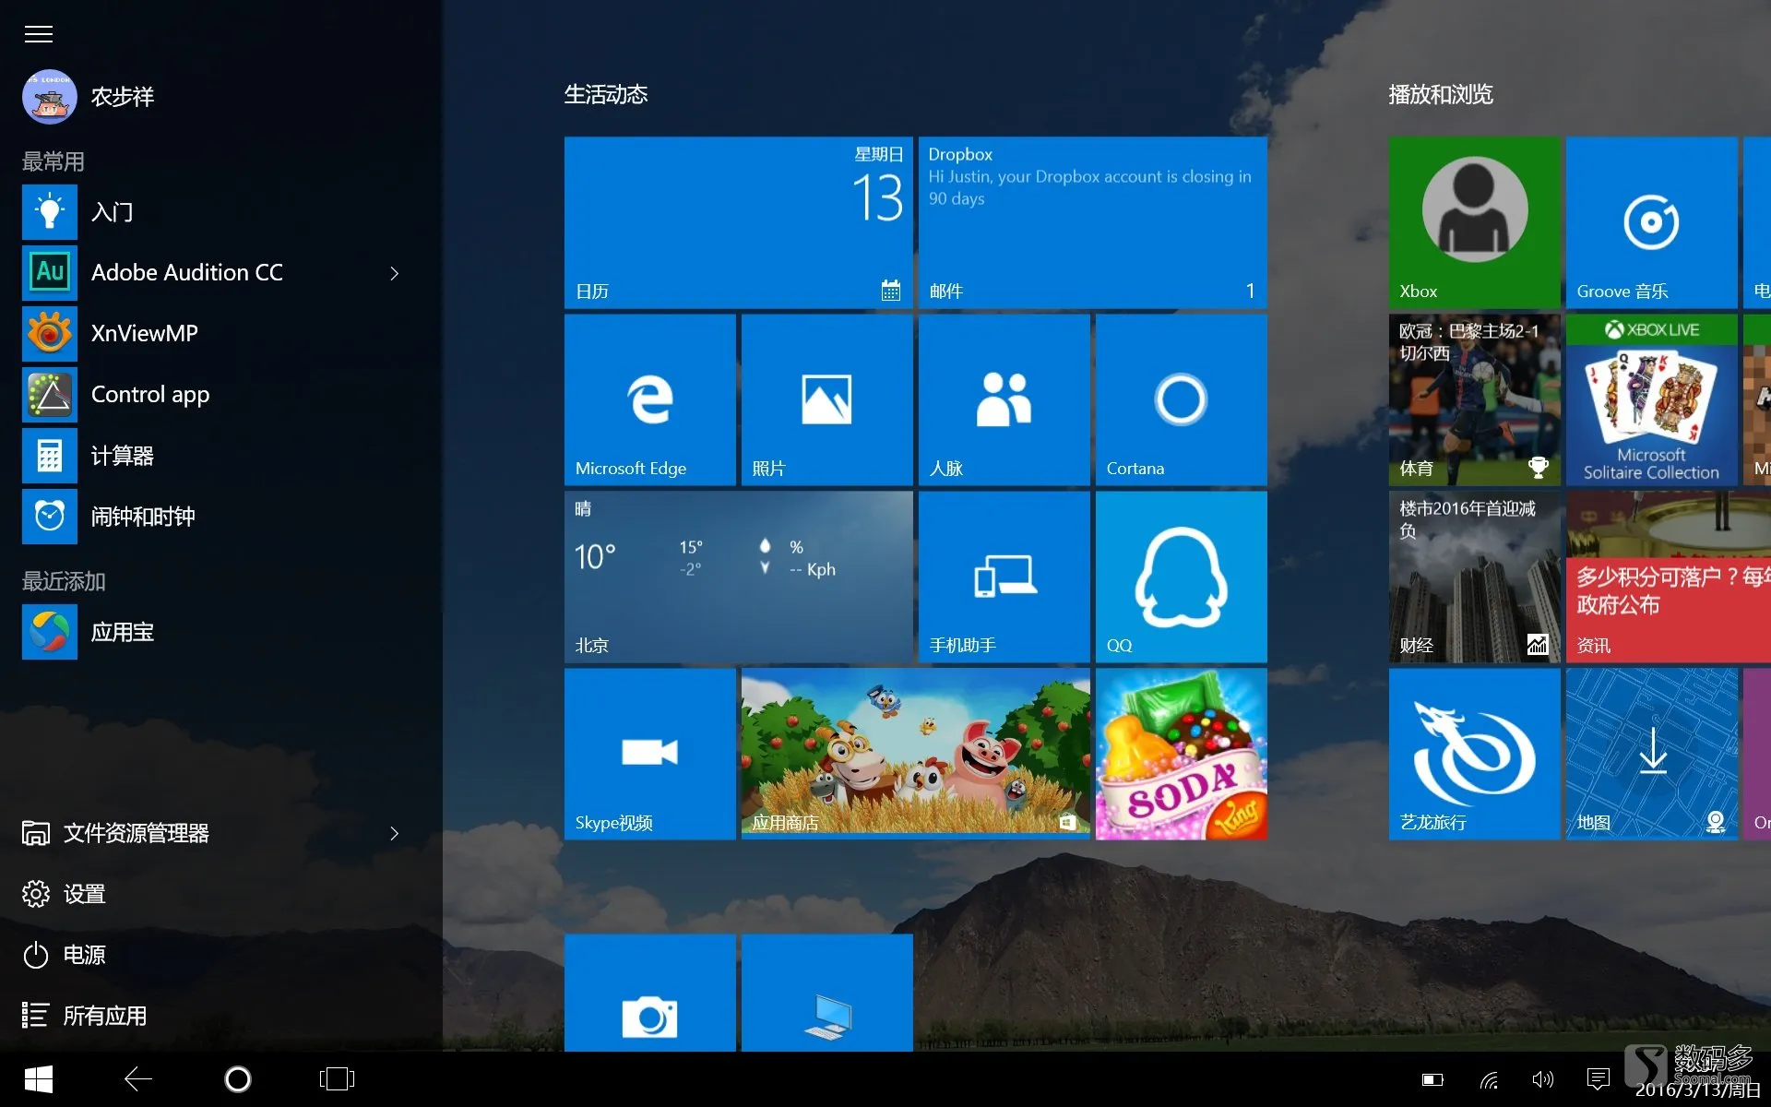
Task: Open Action Center notifications icon
Action: [x=1599, y=1079]
